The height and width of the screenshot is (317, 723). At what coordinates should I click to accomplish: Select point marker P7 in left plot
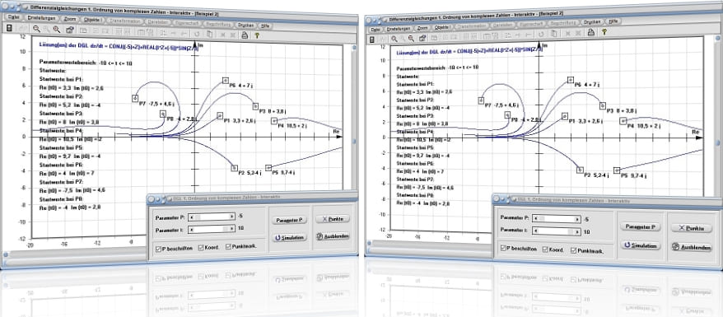coord(135,98)
